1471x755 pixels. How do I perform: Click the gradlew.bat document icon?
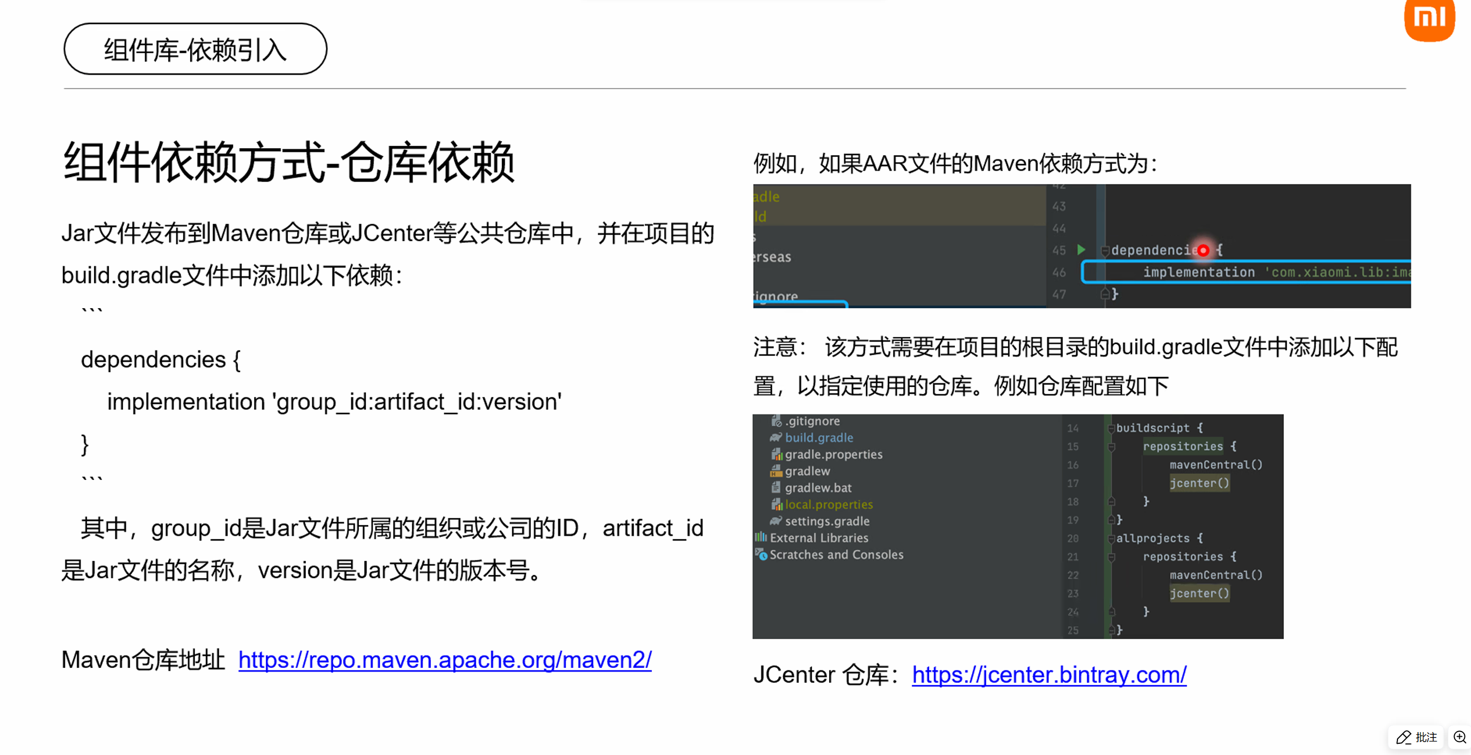point(777,487)
